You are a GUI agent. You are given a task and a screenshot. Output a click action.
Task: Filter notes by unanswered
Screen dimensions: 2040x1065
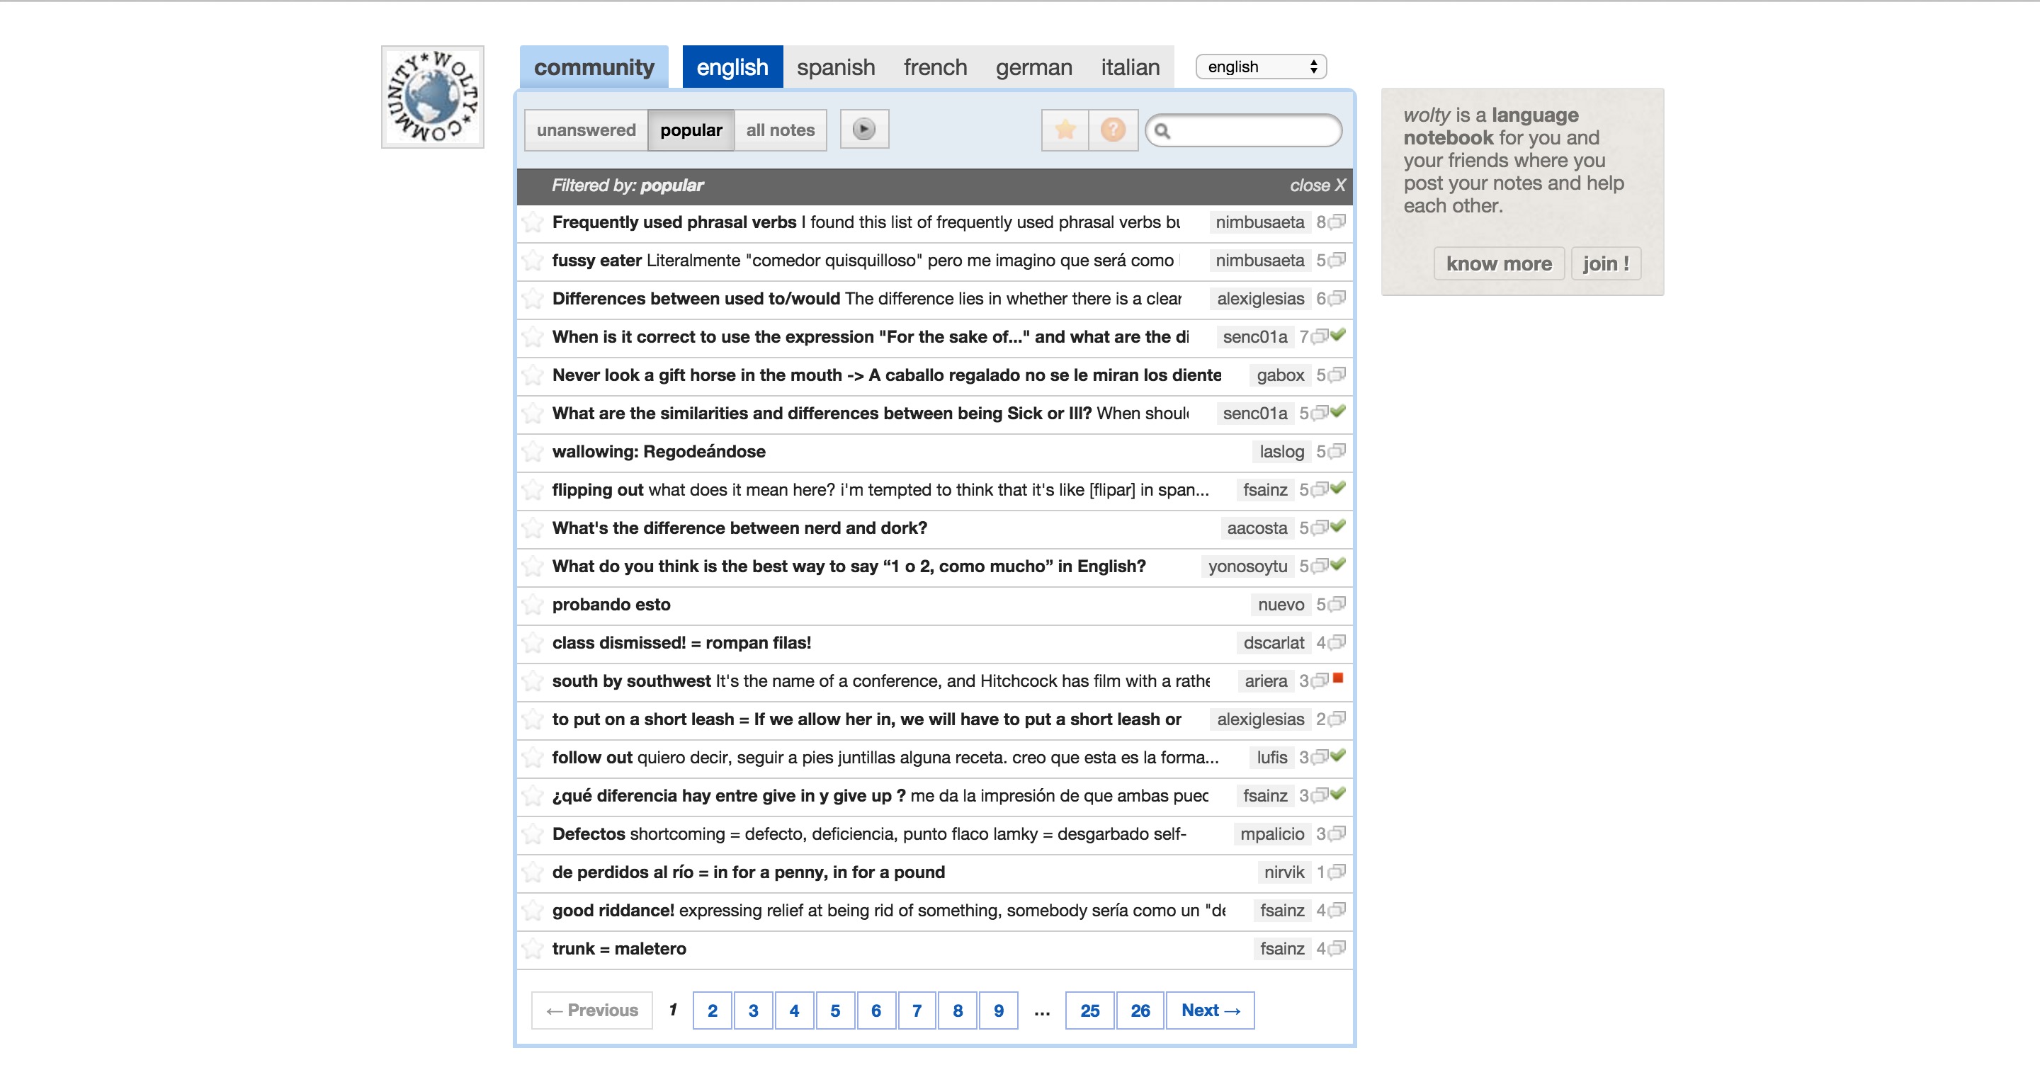(586, 130)
